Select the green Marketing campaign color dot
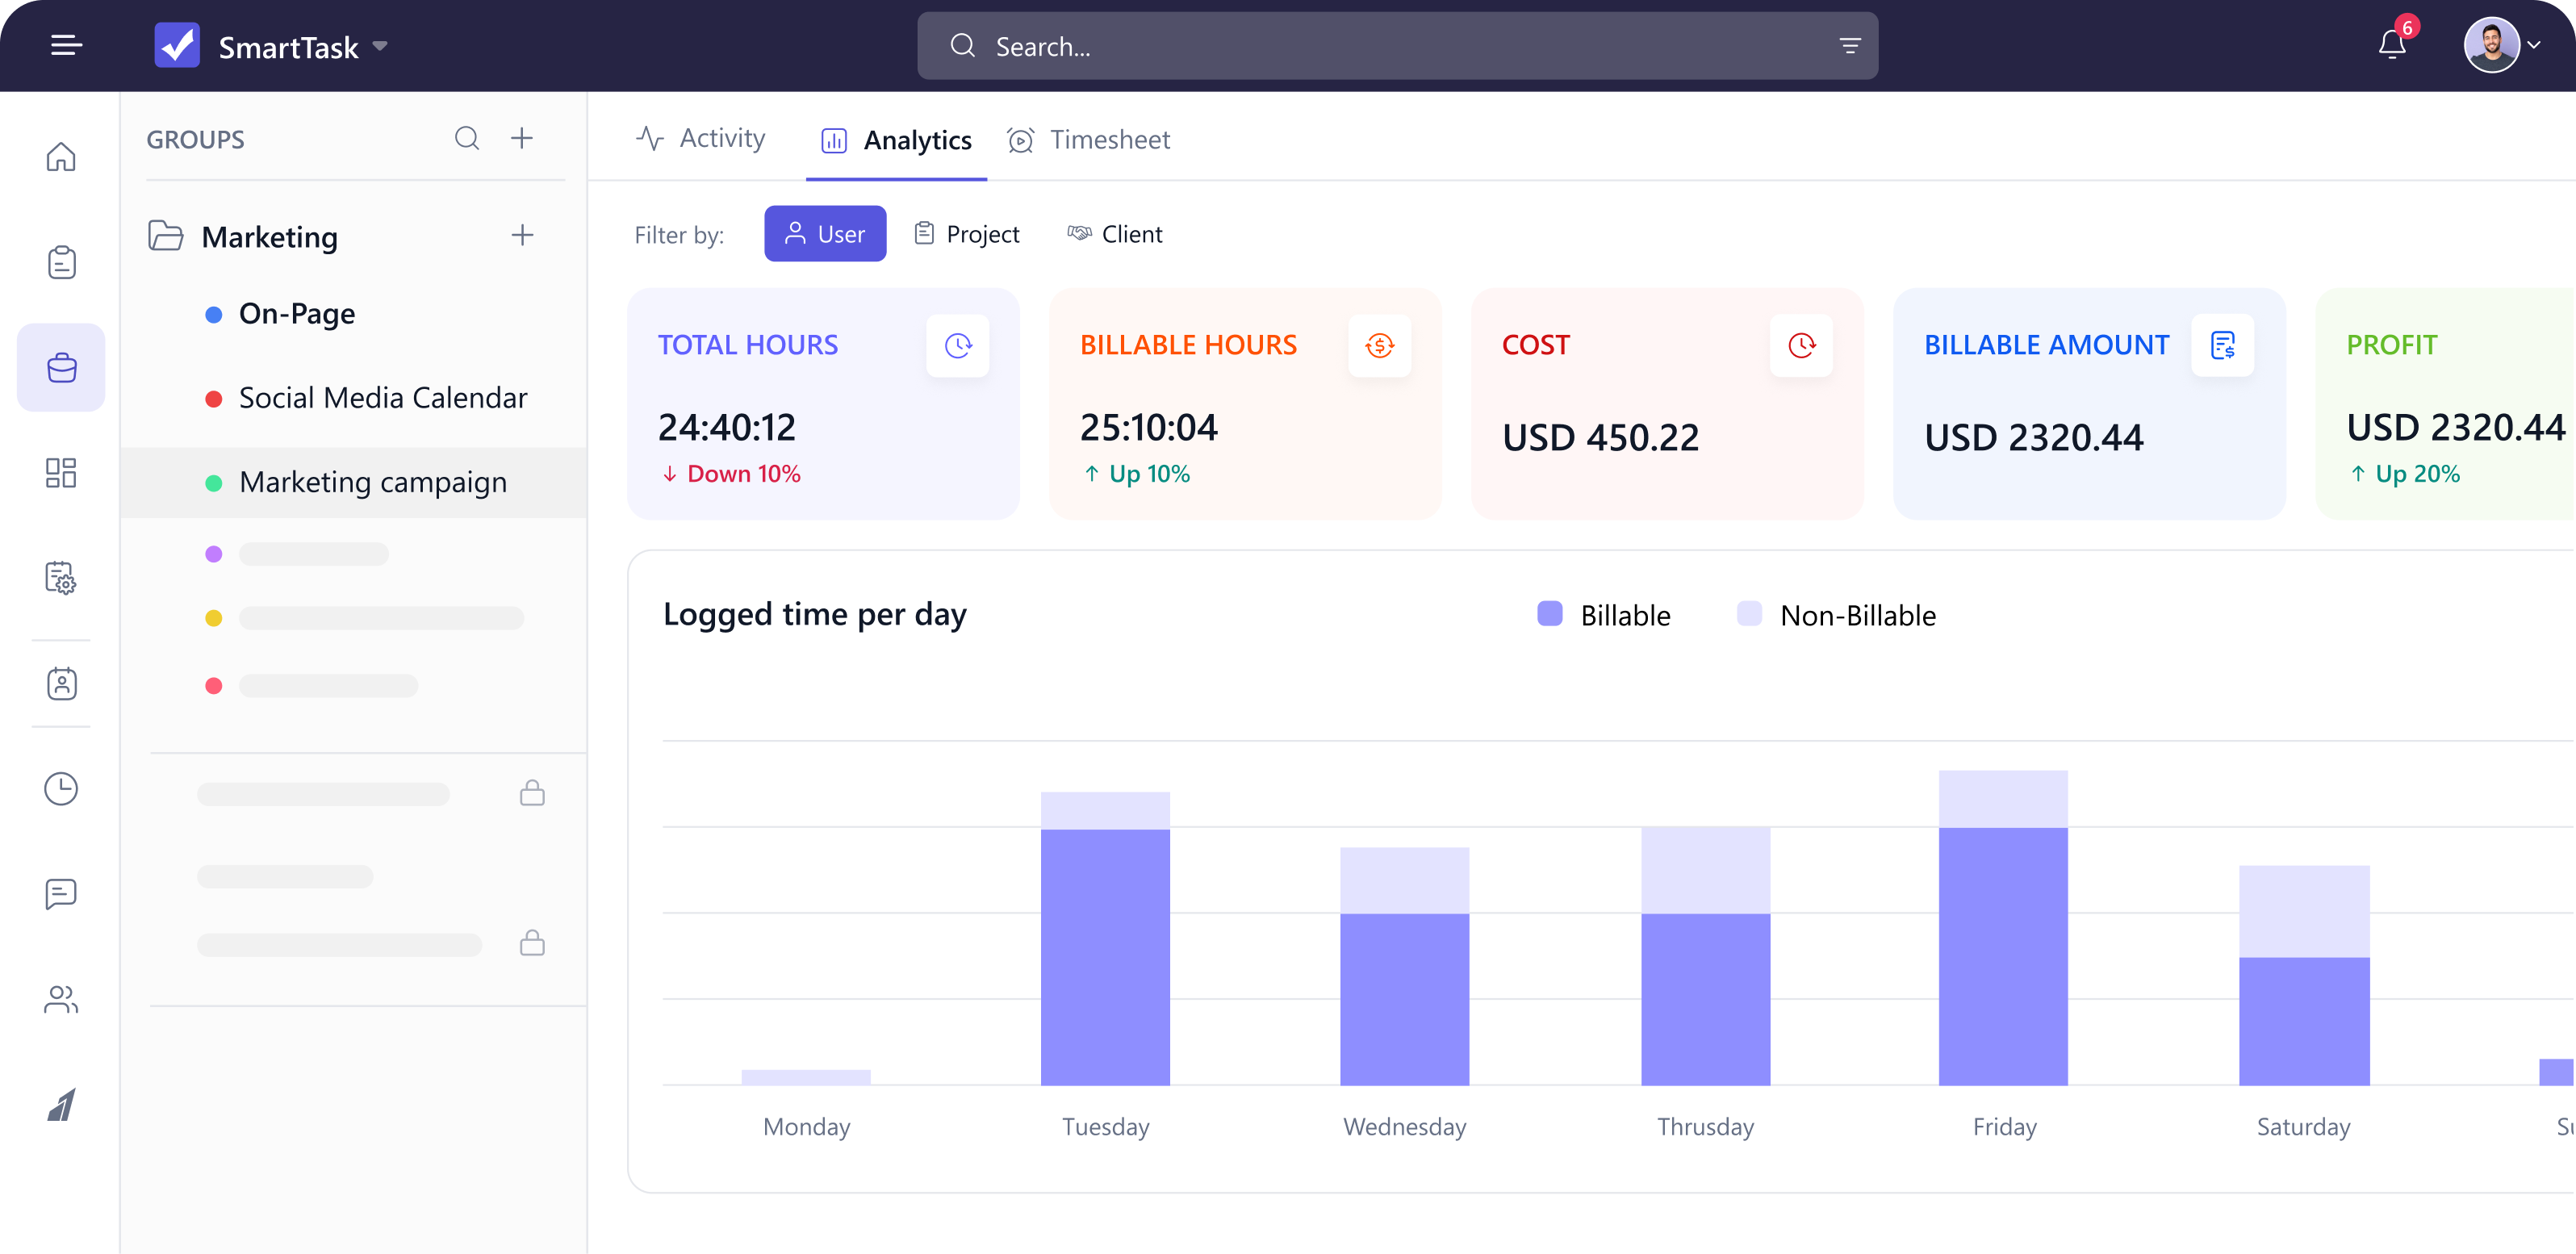Image resolution: width=2576 pixels, height=1254 pixels. click(213, 482)
